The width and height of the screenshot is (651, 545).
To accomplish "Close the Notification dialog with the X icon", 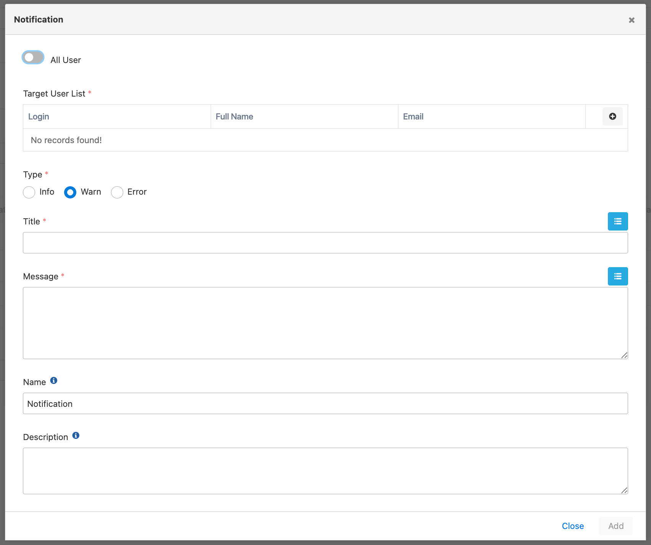I will (631, 20).
